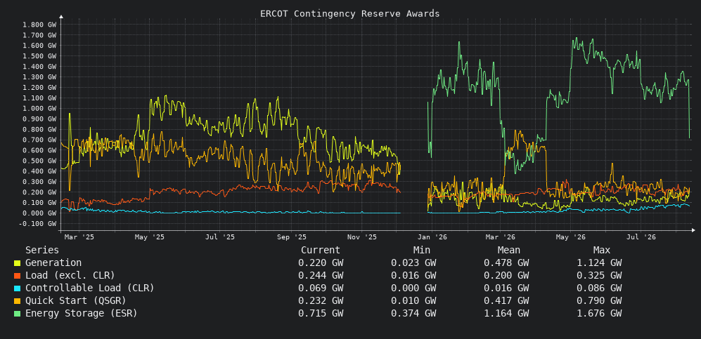701x339 pixels.
Task: Click the Mar '26 x-axis label
Action: pos(501,237)
